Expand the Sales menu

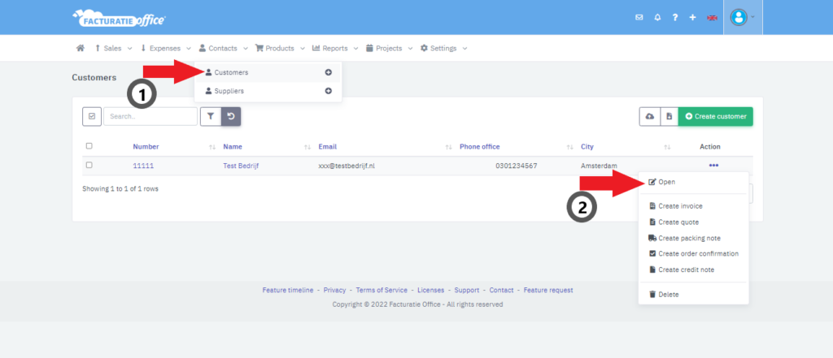point(113,48)
